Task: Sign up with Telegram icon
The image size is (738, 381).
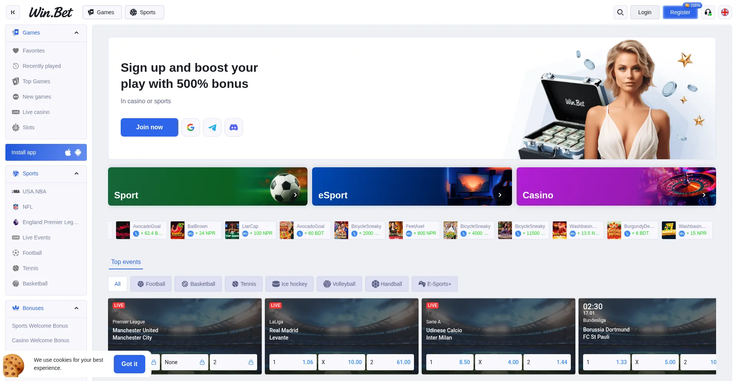Action: [x=212, y=127]
